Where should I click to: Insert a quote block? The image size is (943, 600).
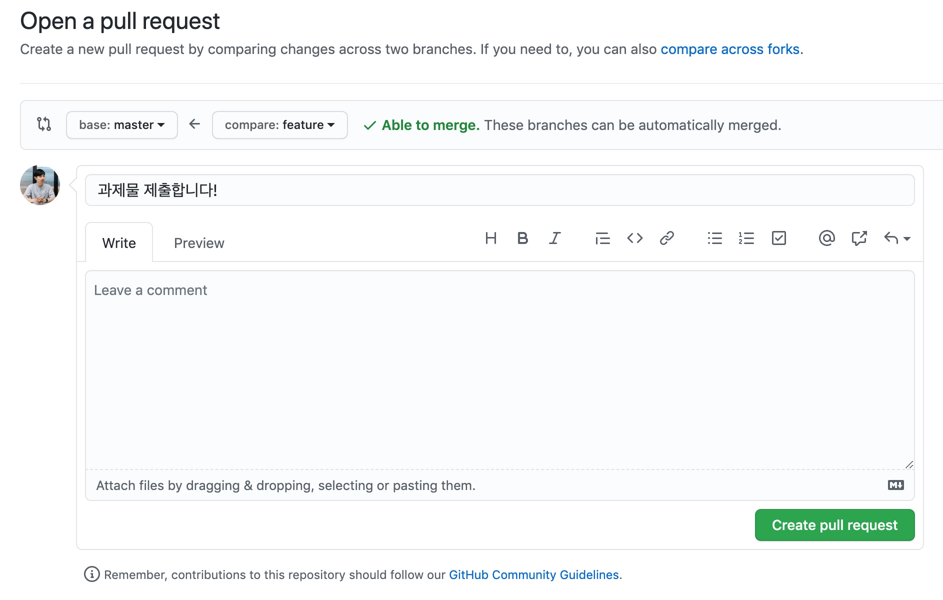point(602,238)
